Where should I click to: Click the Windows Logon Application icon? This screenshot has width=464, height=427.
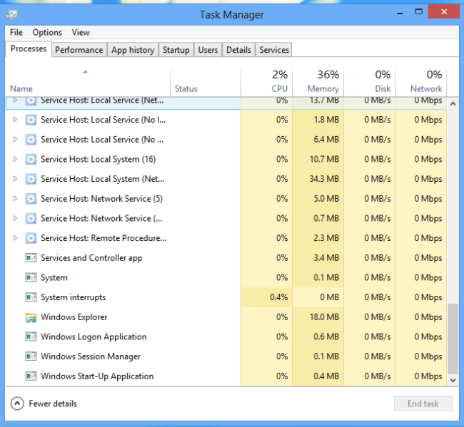click(x=31, y=337)
